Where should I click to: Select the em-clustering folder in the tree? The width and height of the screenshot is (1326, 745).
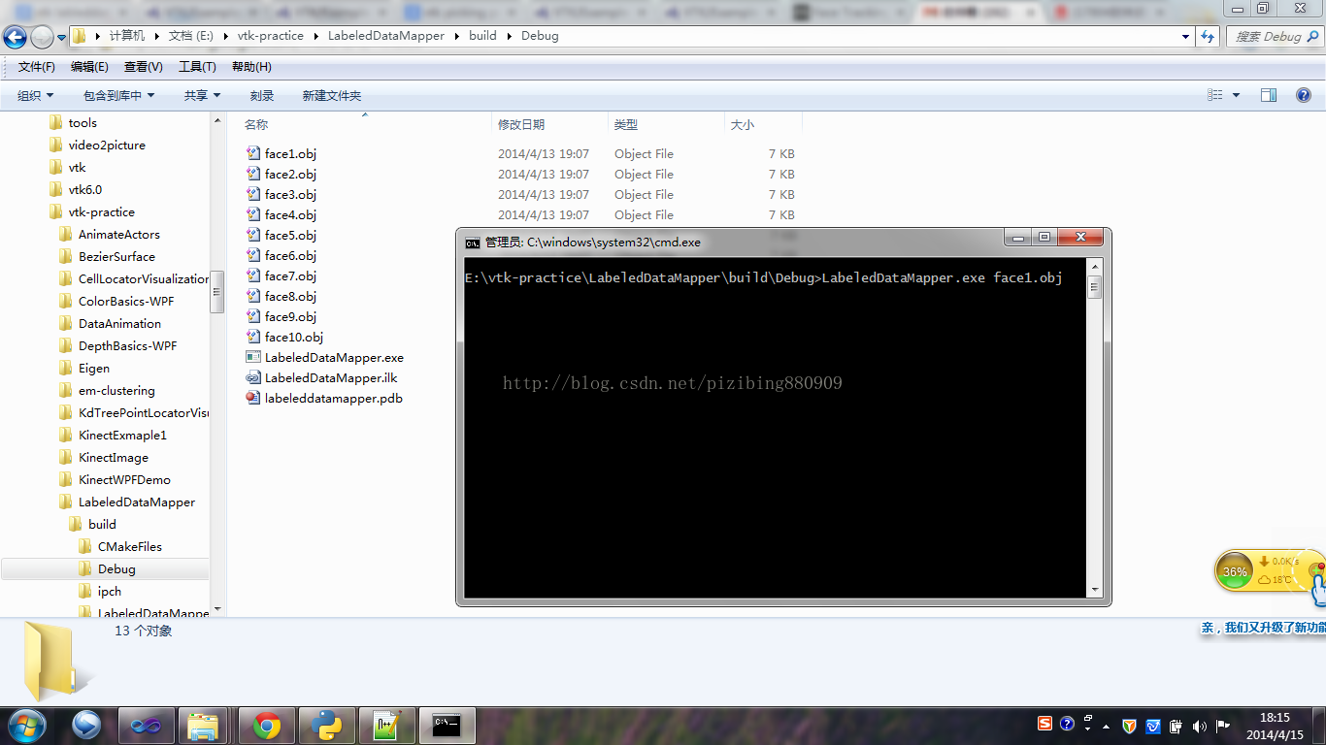pyautogui.click(x=116, y=390)
